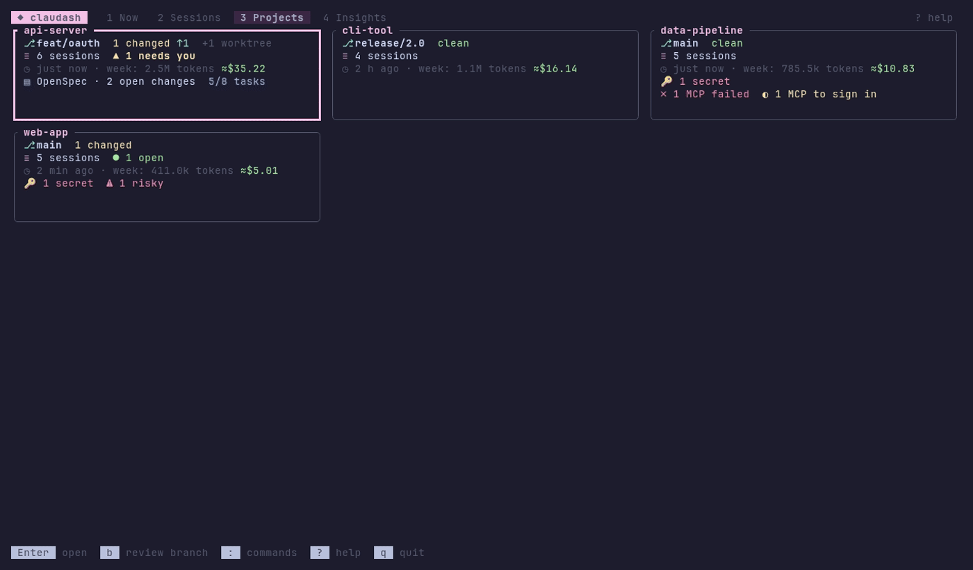Switch to the 1 Now tab
This screenshot has width=973, height=570.
pyautogui.click(x=122, y=18)
